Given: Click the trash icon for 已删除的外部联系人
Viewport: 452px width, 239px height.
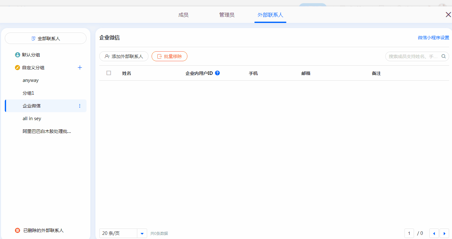Looking at the screenshot, I should tap(18, 230).
